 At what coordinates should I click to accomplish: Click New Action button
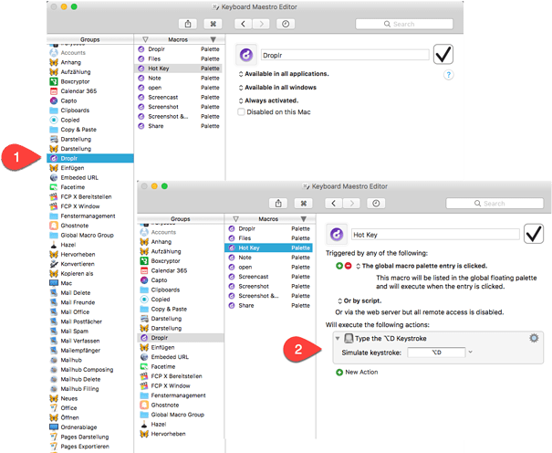pyautogui.click(x=357, y=372)
